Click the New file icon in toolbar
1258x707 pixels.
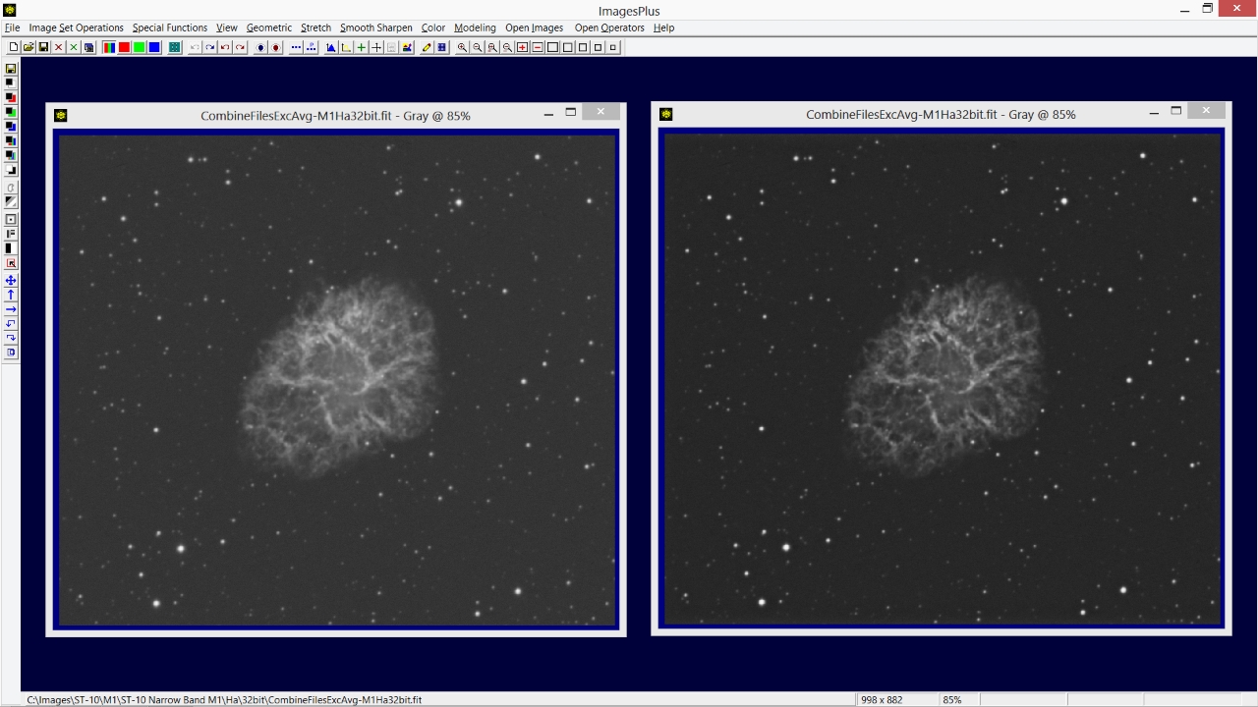14,47
